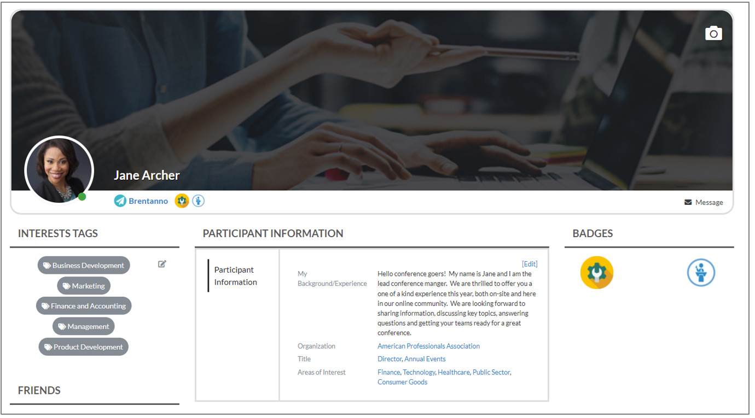Image resolution: width=755 pixels, height=418 pixels.
Task: Open the Healthcare area of interest
Action: [x=454, y=372]
